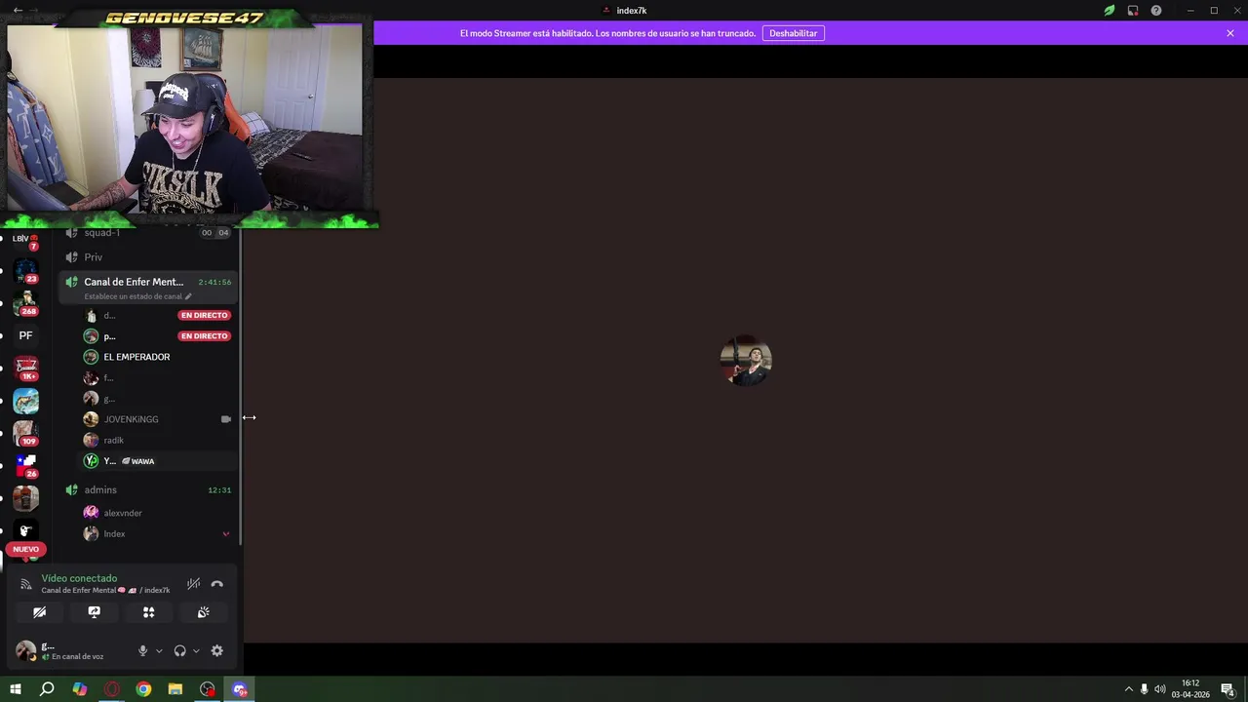The image size is (1248, 702).
Task: Click the WAWA server tag badge
Action: tap(138, 461)
